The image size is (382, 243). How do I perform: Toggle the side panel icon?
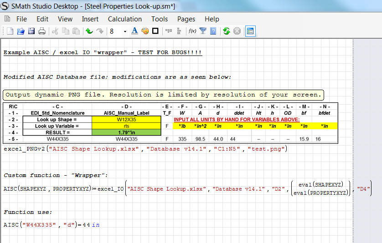[250, 31]
